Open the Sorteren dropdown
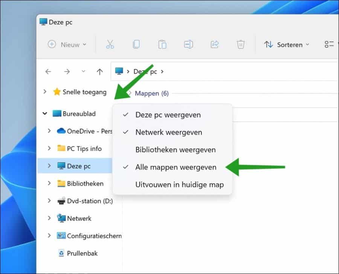The height and width of the screenshot is (274, 339). [x=287, y=44]
